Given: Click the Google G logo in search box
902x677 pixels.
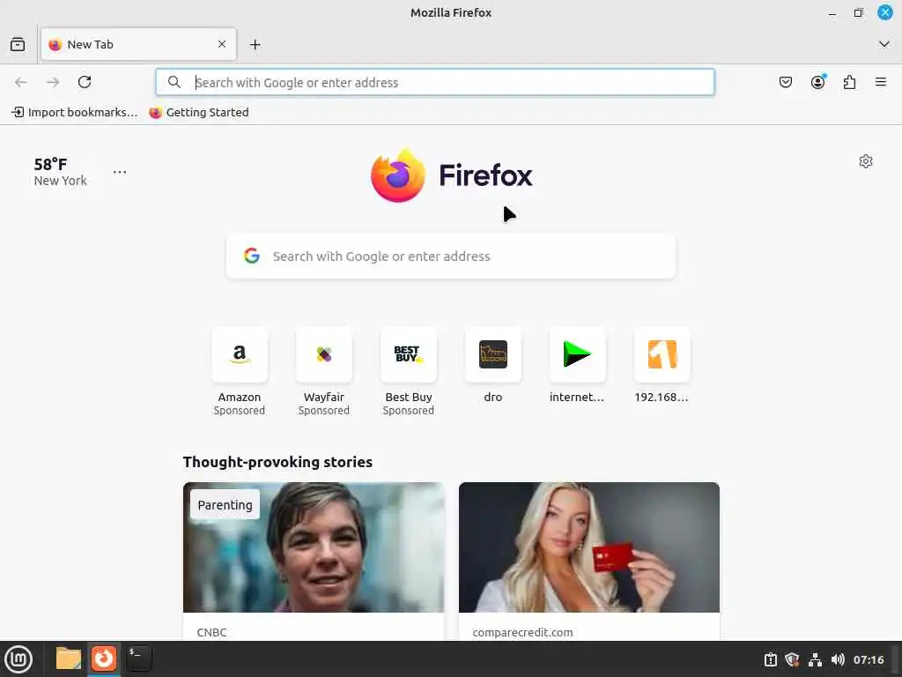Looking at the screenshot, I should point(251,256).
